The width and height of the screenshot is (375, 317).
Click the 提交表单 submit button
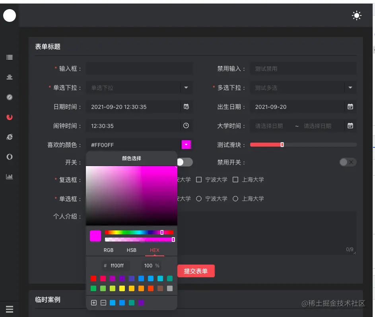pyautogui.click(x=196, y=271)
